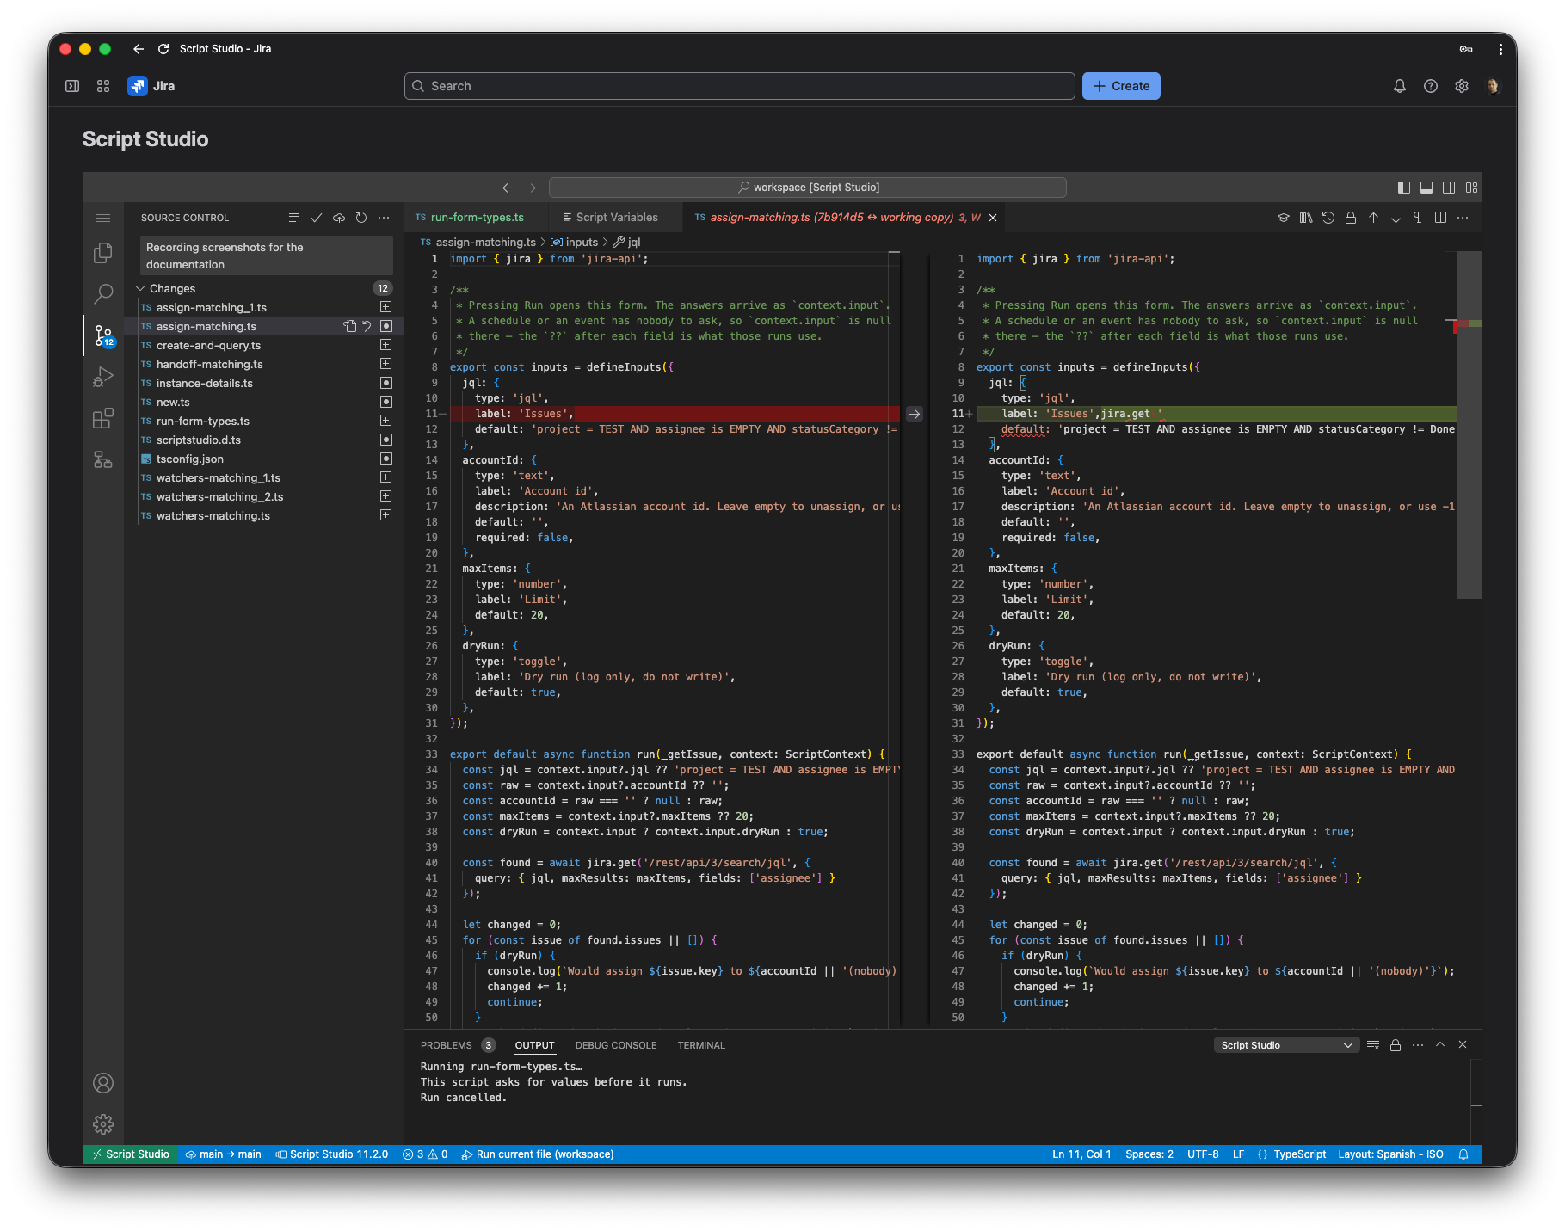Open the Explorer view in the activity bar
This screenshot has height=1231, width=1565.
coord(103,252)
